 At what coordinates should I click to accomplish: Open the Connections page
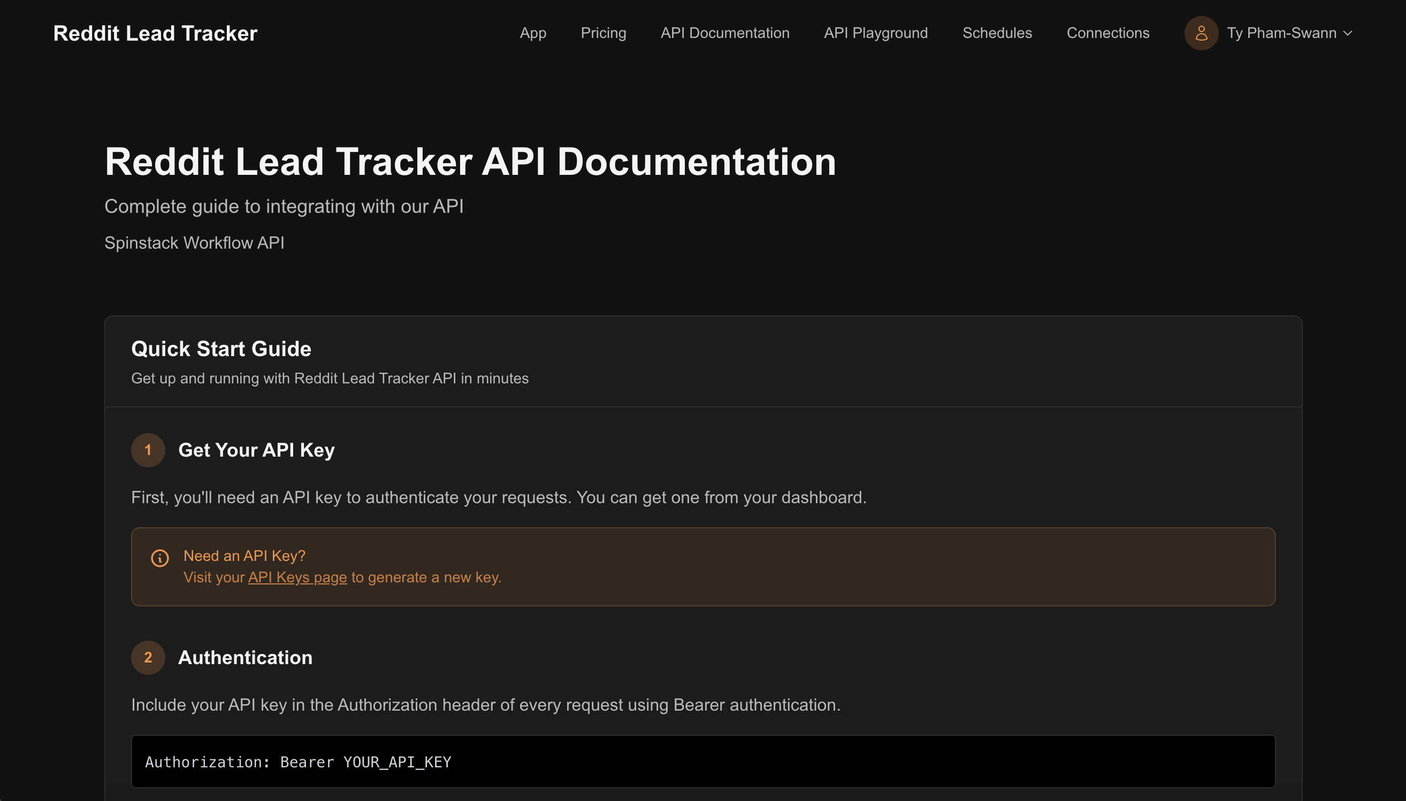click(x=1108, y=33)
